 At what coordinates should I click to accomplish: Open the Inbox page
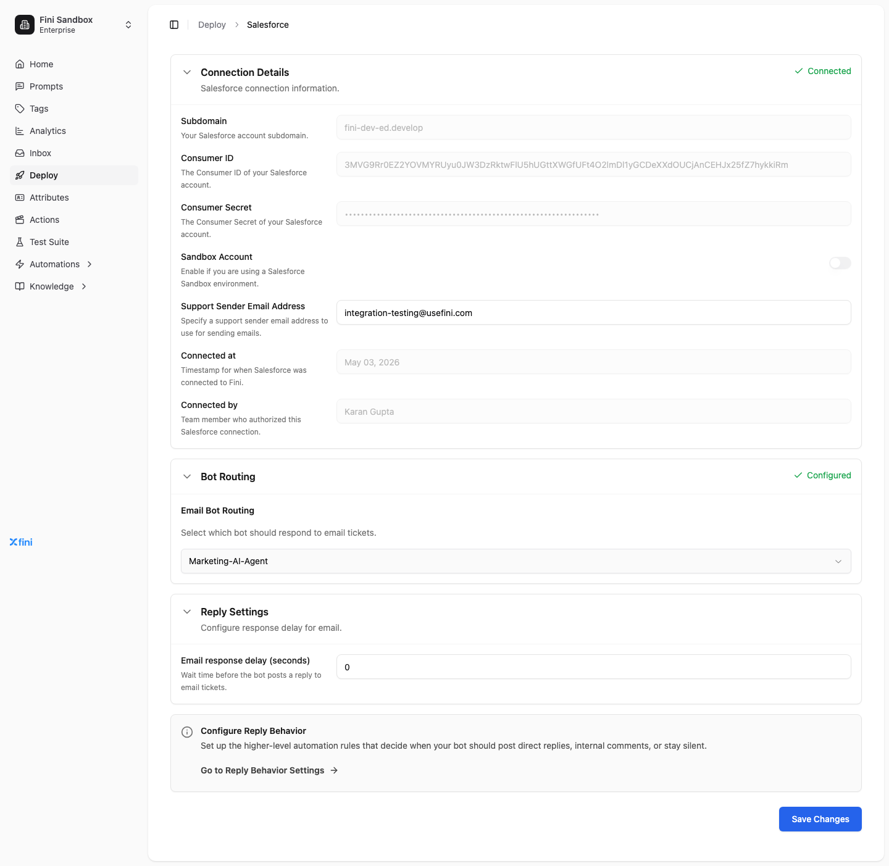(x=74, y=153)
